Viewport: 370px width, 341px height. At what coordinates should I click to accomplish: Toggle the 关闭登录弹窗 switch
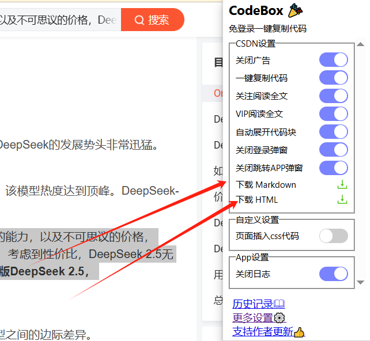click(334, 150)
